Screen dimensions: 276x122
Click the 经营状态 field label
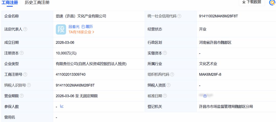[x=155, y=29]
